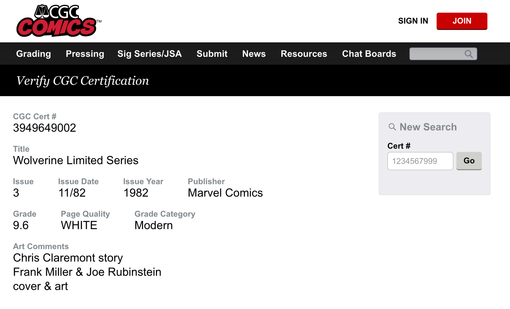Select Sig Series/JSA from the navigation
The image size is (510, 309).
(x=149, y=54)
